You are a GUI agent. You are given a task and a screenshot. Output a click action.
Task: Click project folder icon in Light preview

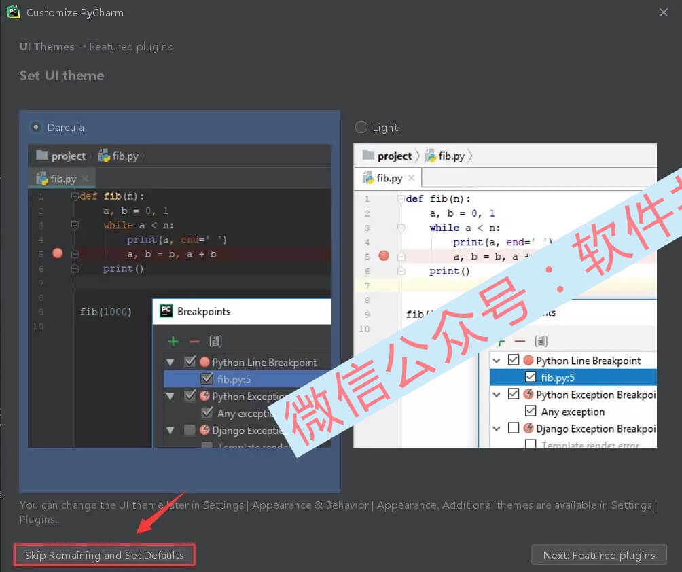pyautogui.click(x=368, y=156)
